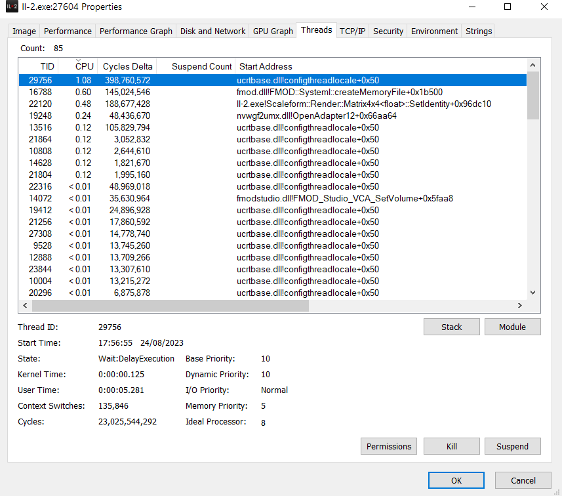This screenshot has height=496, width=562.
Task: Click the horizontal scroll left arrow
Action: (x=25, y=306)
